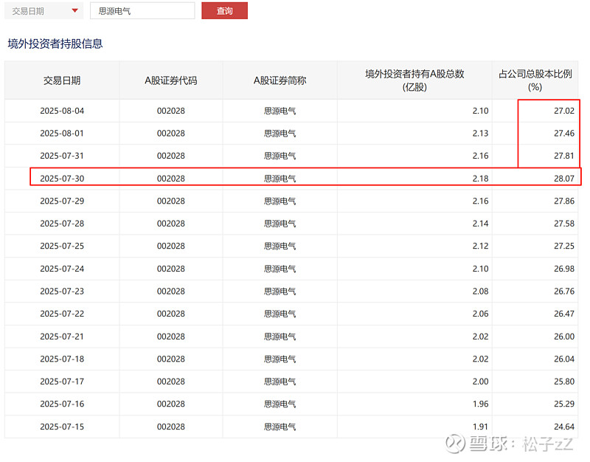The image size is (590, 462).
Task: Select the date cell 2025-07-29
Action: [x=62, y=201]
